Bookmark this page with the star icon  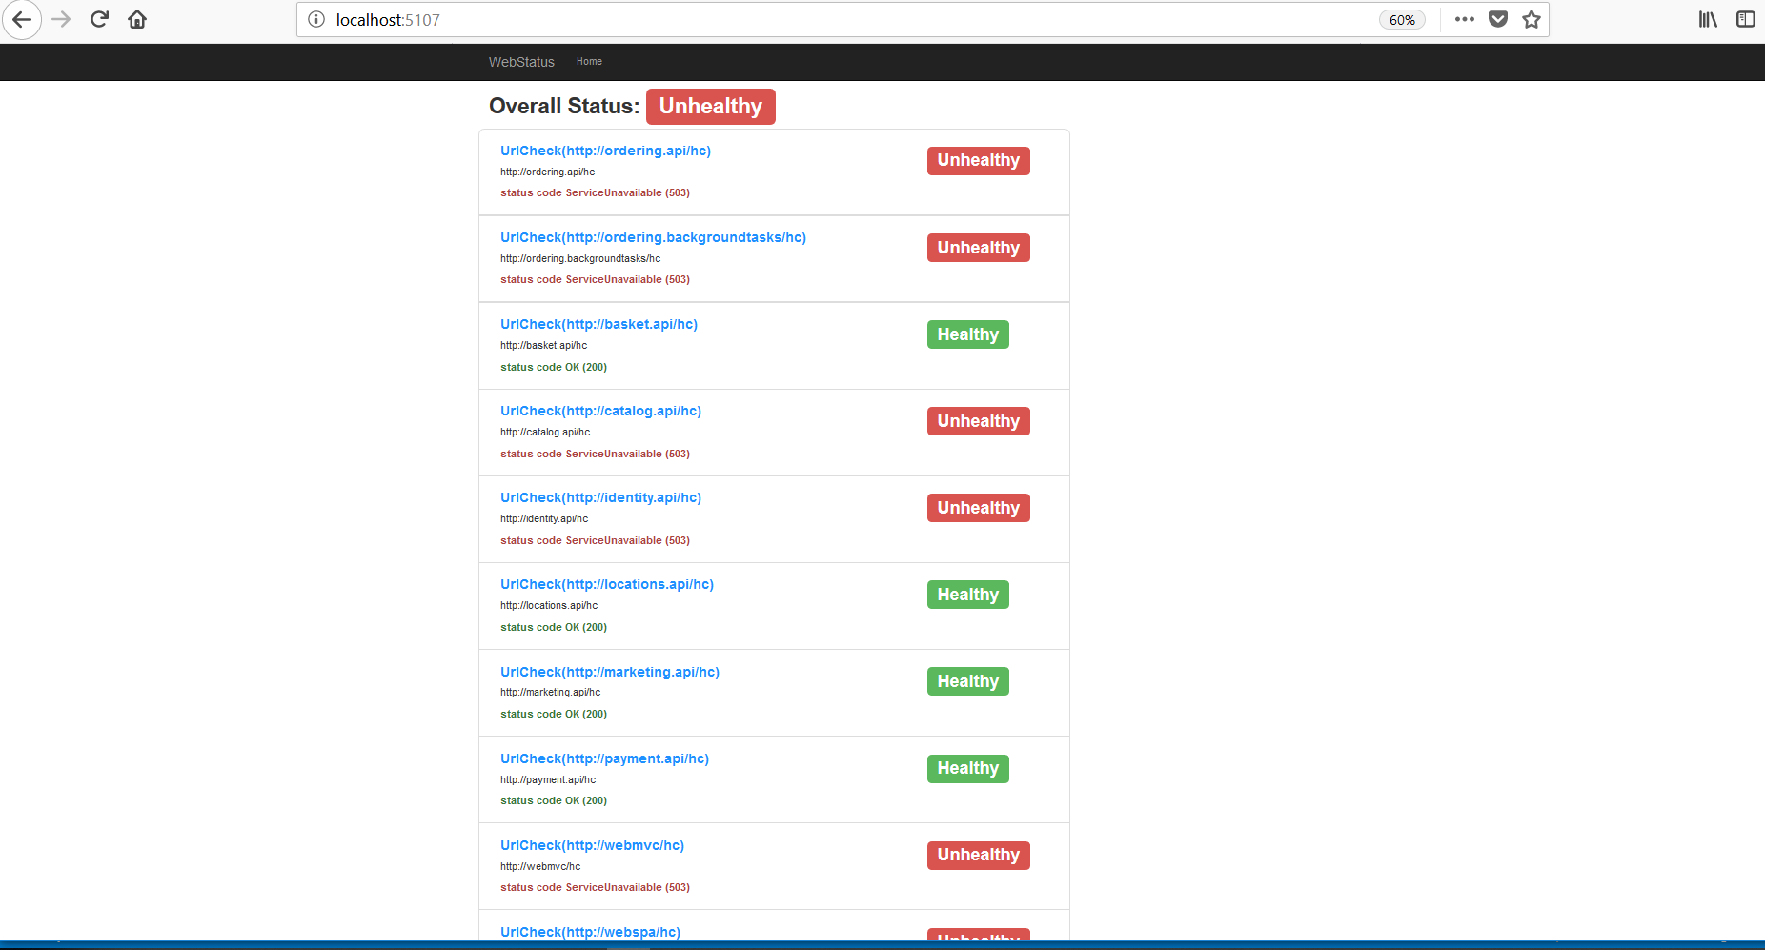pyautogui.click(x=1531, y=19)
